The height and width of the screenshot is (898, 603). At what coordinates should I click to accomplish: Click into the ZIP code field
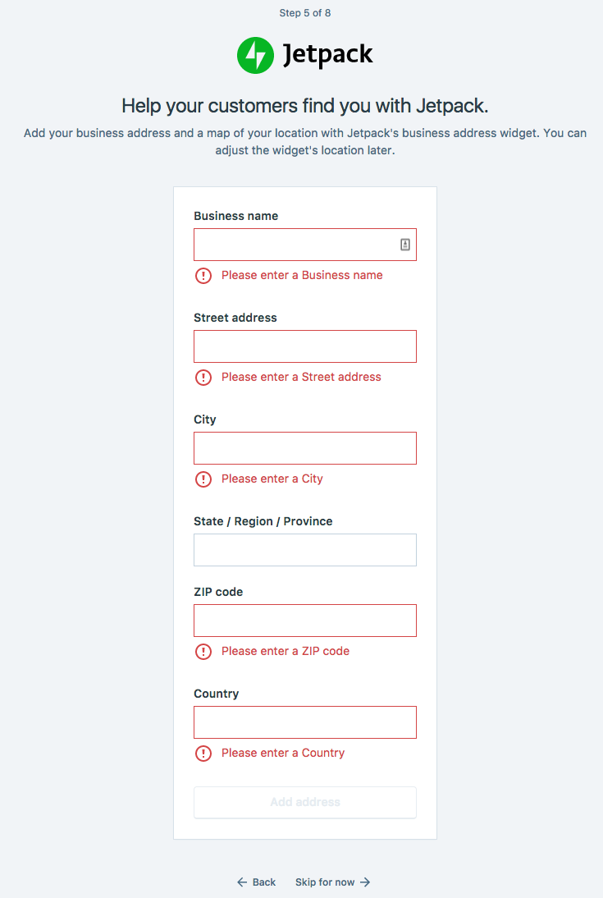(x=305, y=621)
